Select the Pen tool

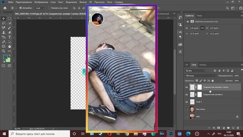(x=3, y=42)
